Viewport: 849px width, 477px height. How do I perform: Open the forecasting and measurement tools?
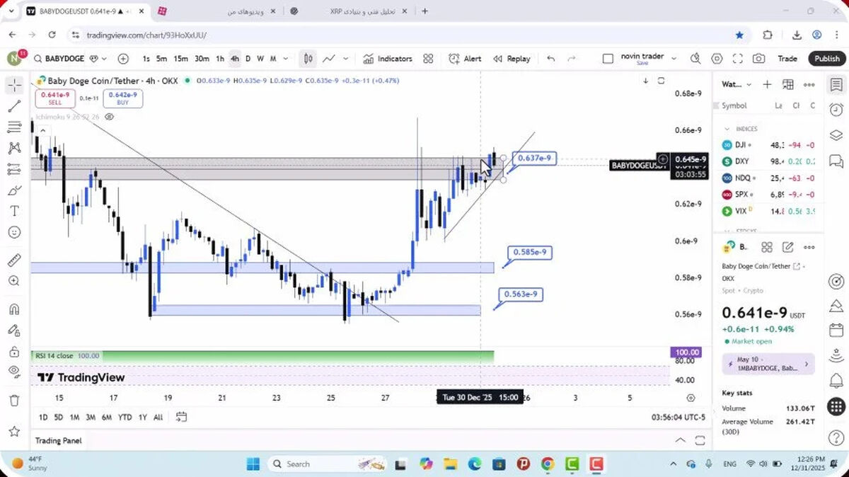14,169
